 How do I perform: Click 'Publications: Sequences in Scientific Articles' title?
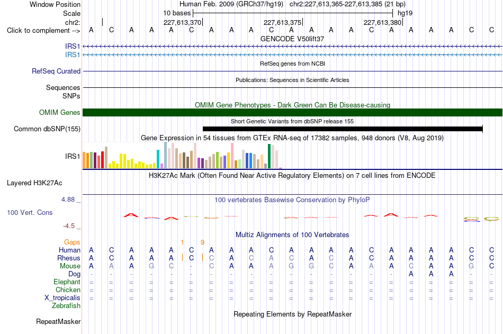[x=292, y=80]
